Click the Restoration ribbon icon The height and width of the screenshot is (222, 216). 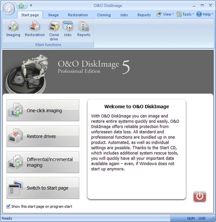coord(35,29)
